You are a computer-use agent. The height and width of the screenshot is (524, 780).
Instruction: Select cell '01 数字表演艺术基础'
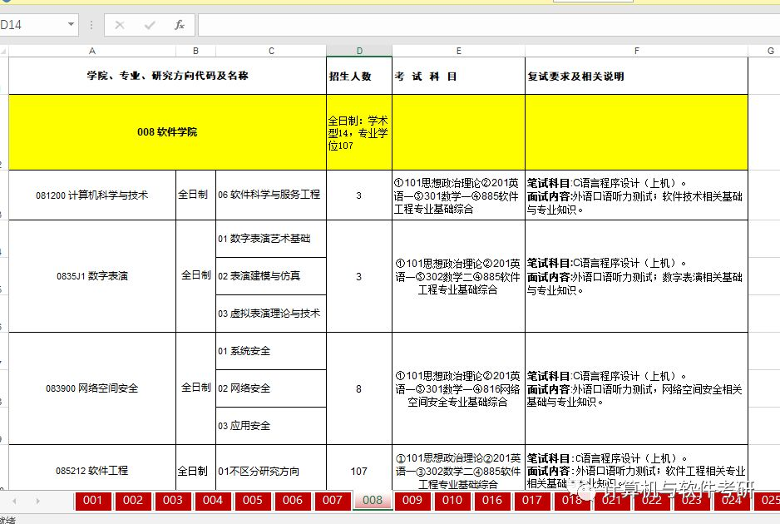271,239
